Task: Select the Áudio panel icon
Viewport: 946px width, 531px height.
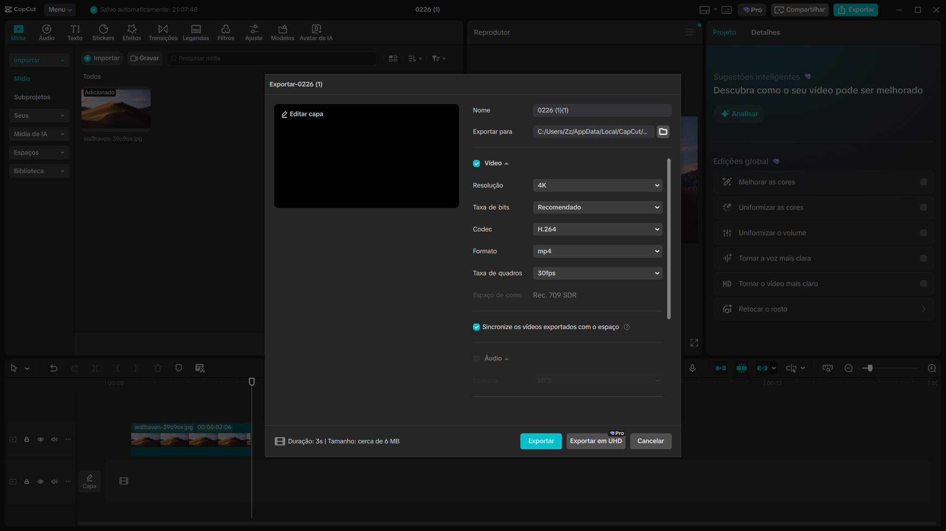Action: tap(46, 32)
